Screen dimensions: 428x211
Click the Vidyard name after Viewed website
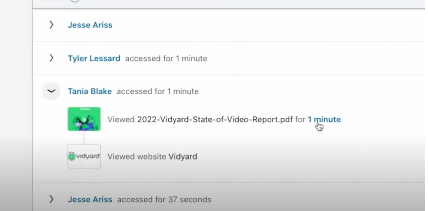(183, 157)
